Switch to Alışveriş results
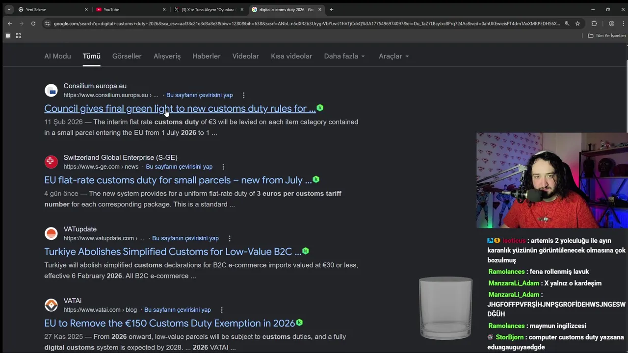The height and width of the screenshot is (353, 628). 167,56
